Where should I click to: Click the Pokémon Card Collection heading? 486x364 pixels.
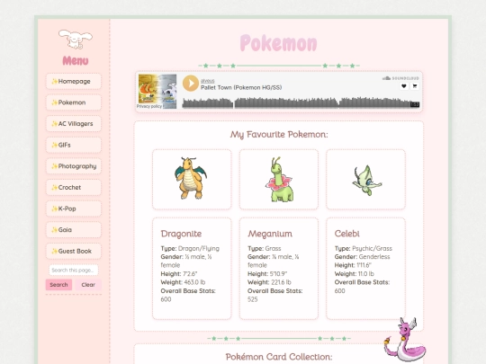279,357
